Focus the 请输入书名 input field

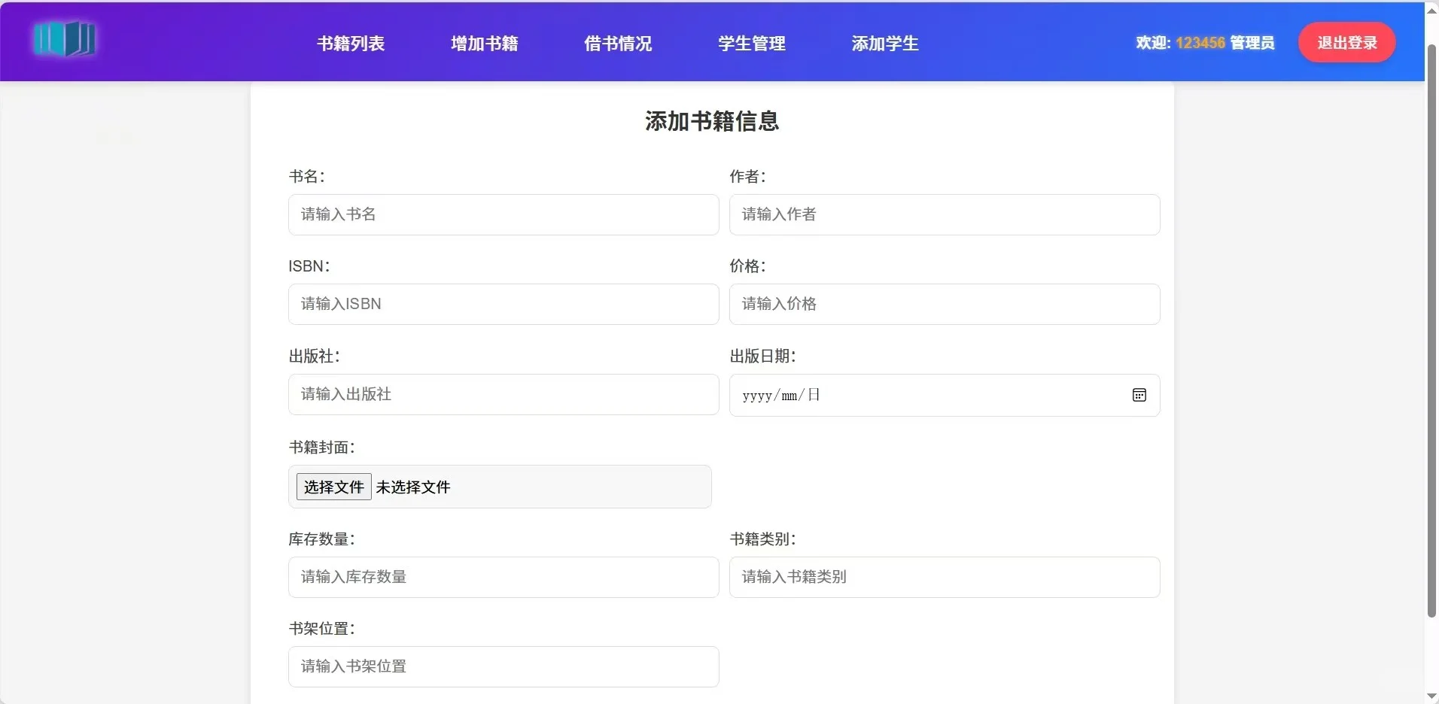tap(503, 214)
